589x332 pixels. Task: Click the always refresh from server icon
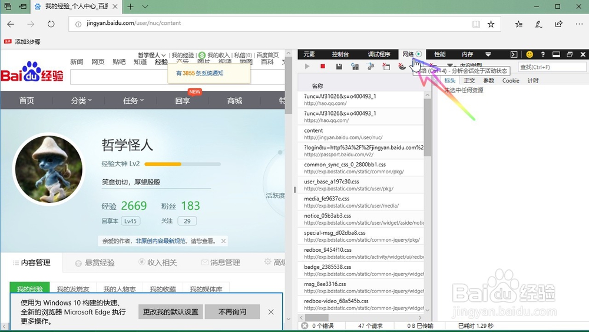tap(355, 67)
